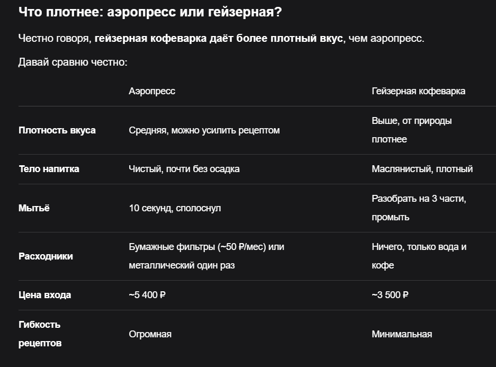Click the cell 'Выше, от природы плотнее'
This screenshot has width=496, height=367.
(411, 130)
